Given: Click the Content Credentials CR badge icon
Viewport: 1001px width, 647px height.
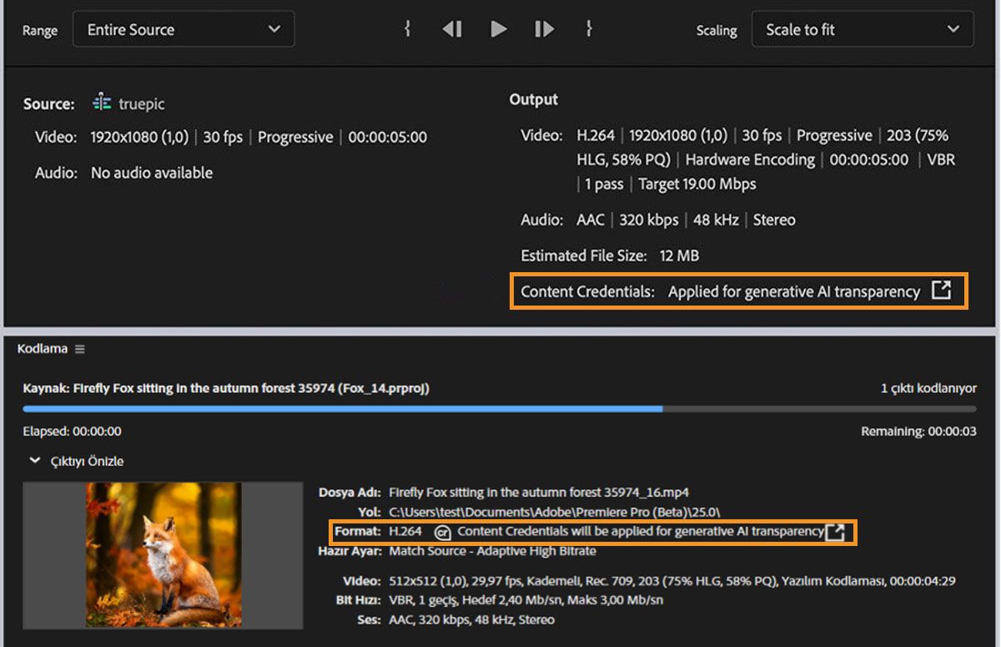Looking at the screenshot, I should click(443, 533).
